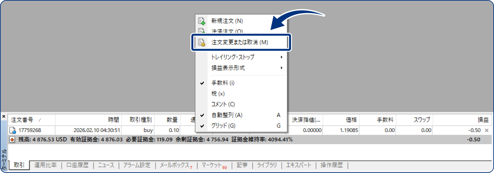Viewport: 494px width, 173px height.
Task: Open the 口座履歴 tab
Action: click(78, 165)
